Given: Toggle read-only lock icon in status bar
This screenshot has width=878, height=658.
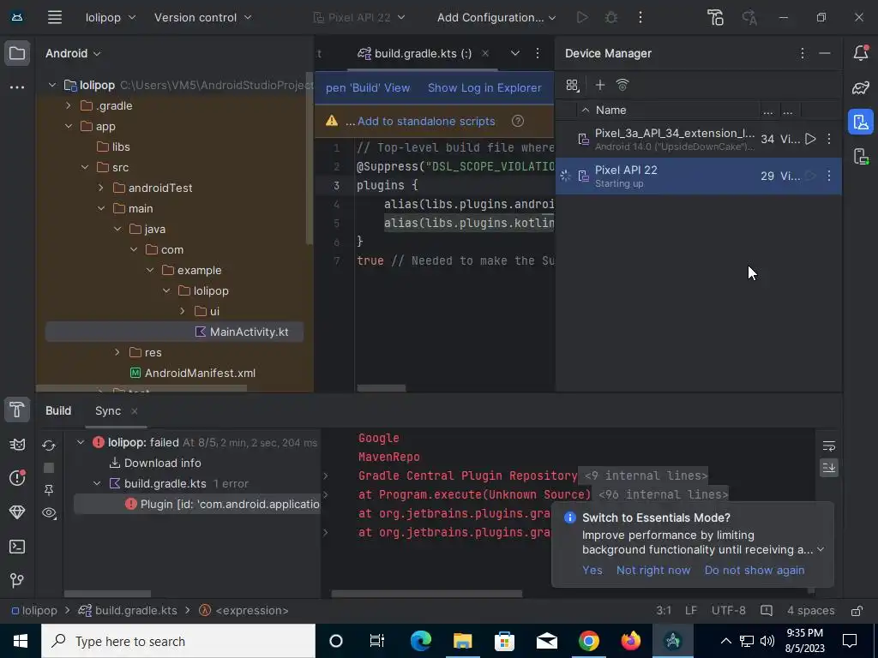Looking at the screenshot, I should click(857, 610).
